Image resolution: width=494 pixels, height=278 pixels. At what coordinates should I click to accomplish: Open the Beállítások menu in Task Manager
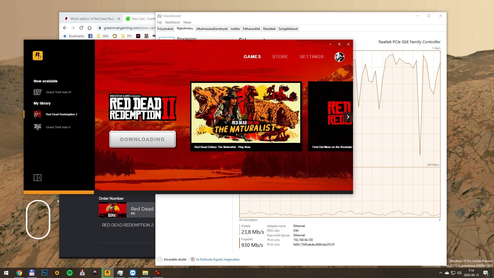click(x=172, y=22)
